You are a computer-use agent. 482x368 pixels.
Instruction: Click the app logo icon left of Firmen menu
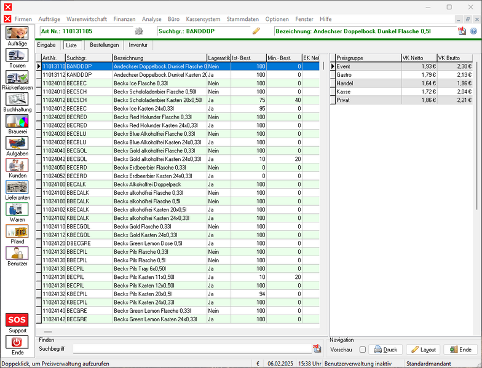(x=7, y=19)
